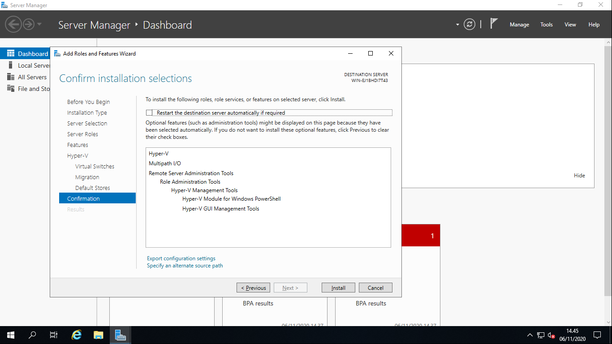Screen dimensions: 612x344
Task: Click Export configuration settings link
Action: 181,258
